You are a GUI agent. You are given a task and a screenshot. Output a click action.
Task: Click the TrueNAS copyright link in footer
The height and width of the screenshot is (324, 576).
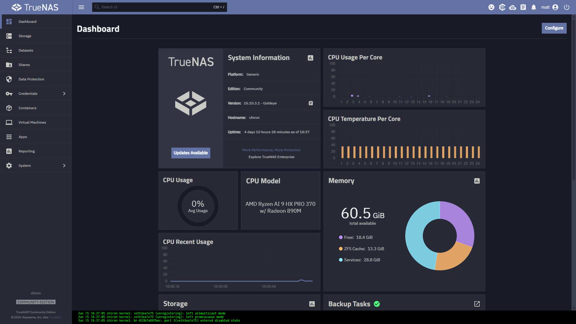click(55, 317)
